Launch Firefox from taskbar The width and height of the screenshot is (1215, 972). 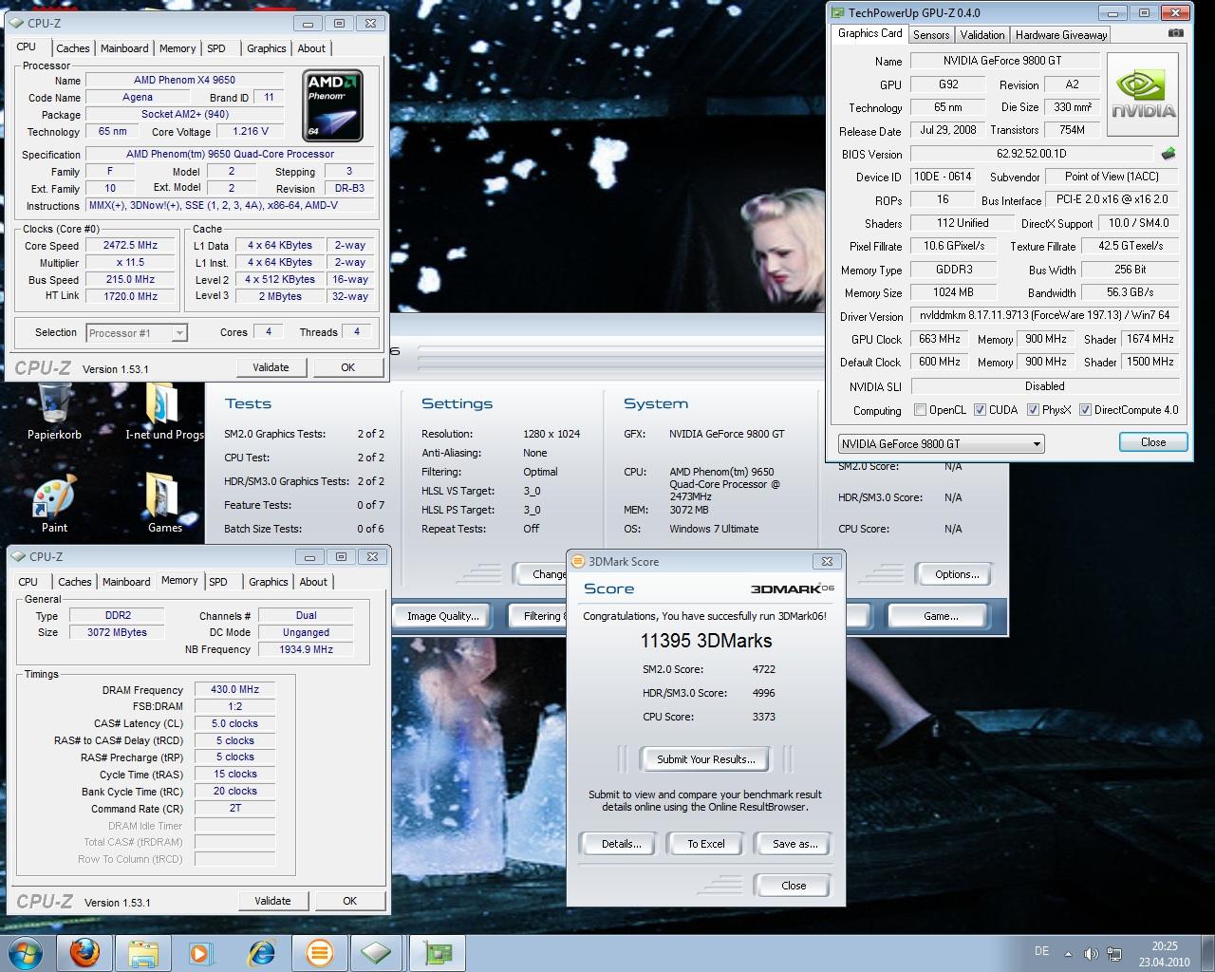[85, 952]
